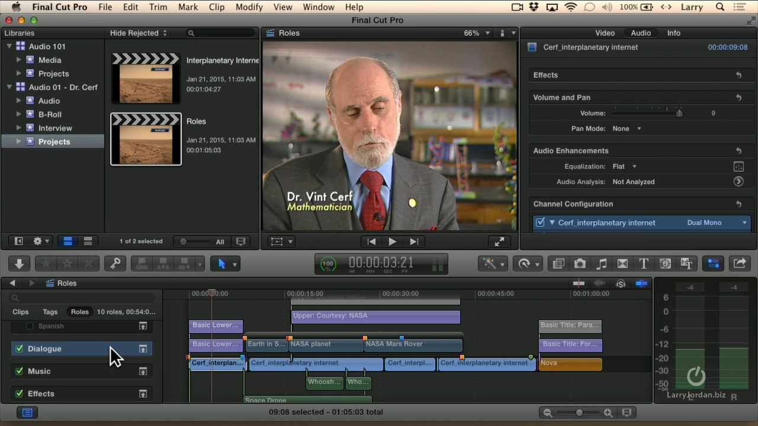
Task: Play the viewer video
Action: [392, 241]
